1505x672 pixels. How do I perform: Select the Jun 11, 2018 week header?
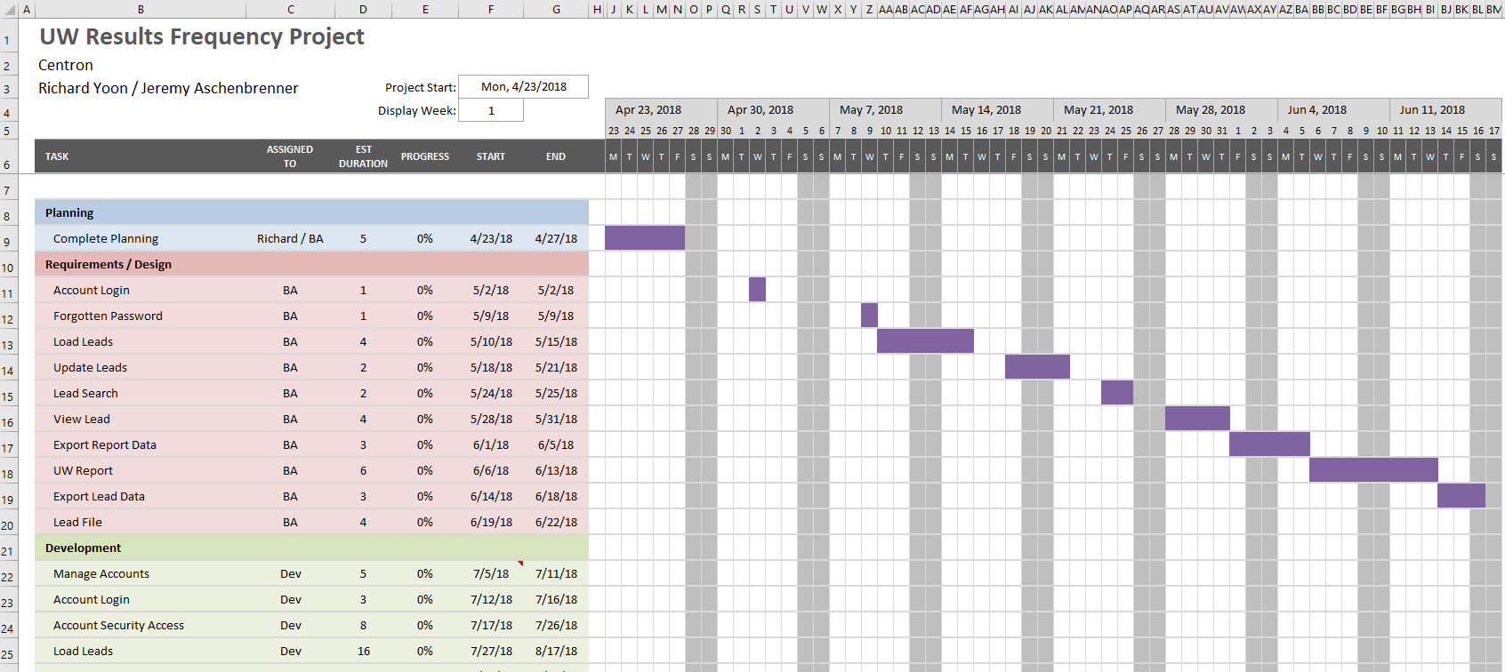pyautogui.click(x=1445, y=110)
